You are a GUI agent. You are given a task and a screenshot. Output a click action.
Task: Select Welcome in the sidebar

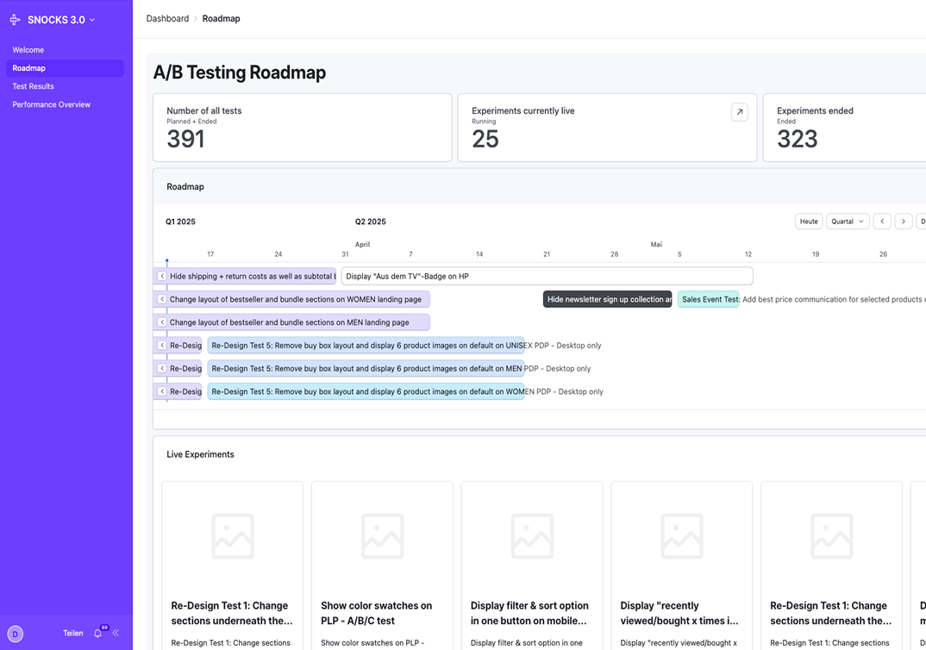point(28,50)
